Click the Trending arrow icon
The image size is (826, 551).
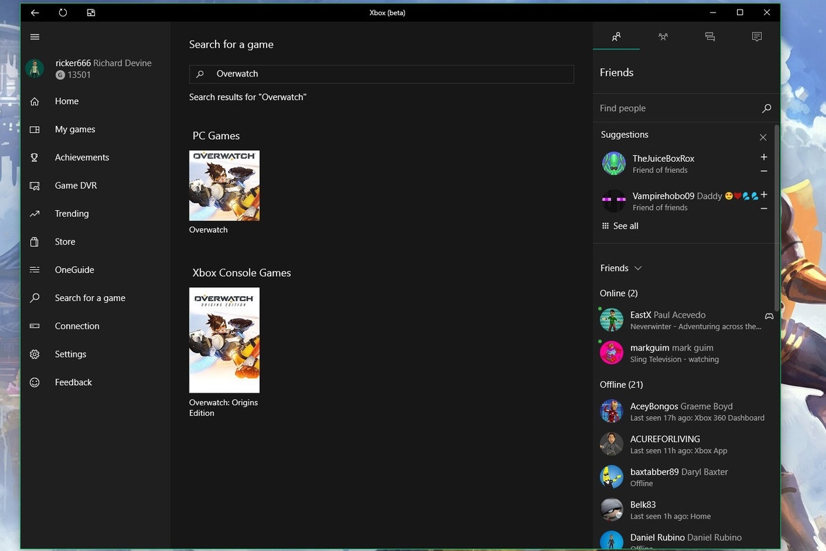[34, 214]
